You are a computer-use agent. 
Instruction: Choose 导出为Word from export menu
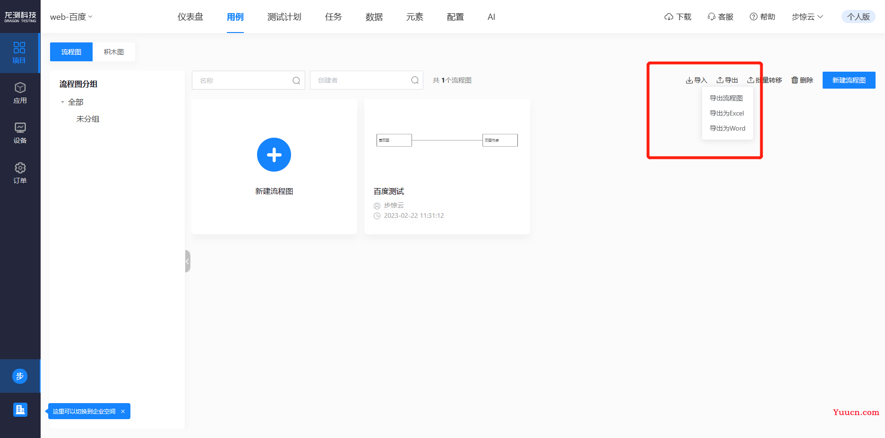pos(728,128)
